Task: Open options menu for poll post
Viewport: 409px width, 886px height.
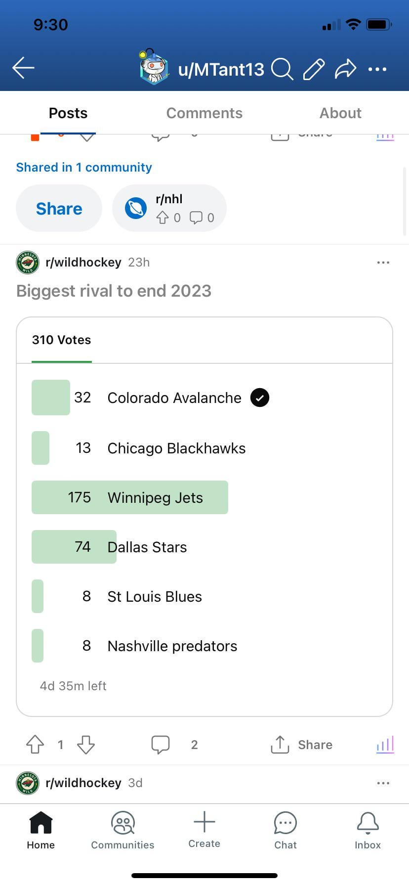Action: (383, 263)
